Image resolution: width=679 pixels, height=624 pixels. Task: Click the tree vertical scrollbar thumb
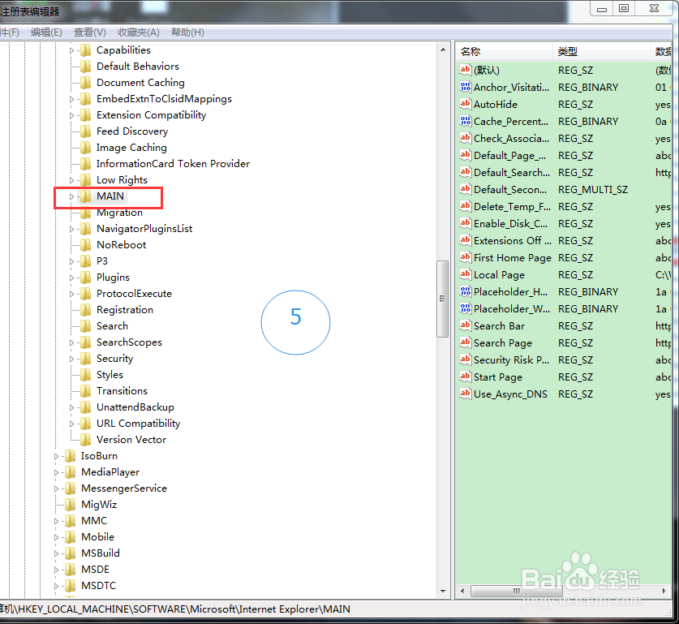[x=443, y=299]
